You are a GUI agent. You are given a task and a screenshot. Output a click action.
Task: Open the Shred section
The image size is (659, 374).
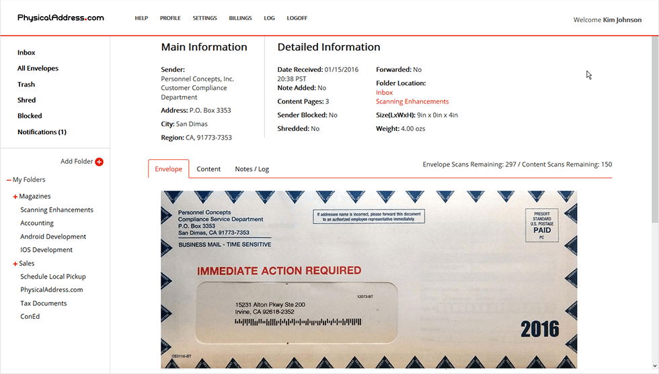pyautogui.click(x=26, y=100)
